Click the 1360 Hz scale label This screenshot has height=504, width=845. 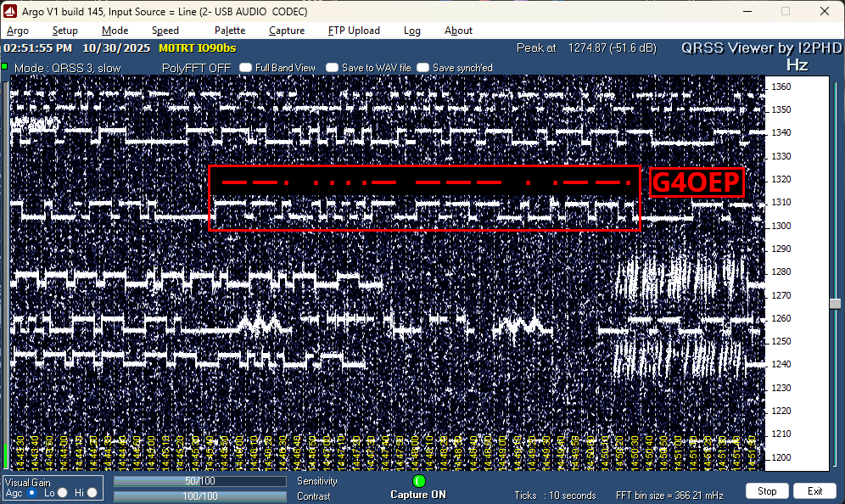[x=781, y=87]
